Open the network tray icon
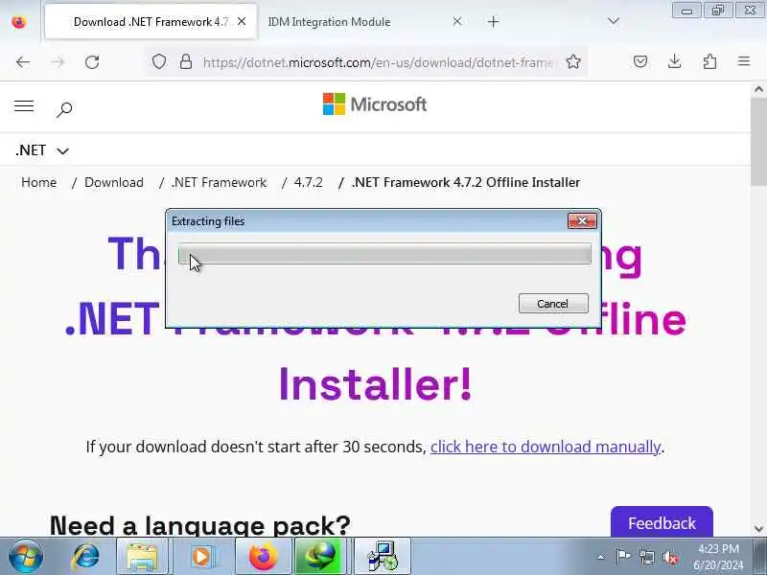 coord(646,557)
